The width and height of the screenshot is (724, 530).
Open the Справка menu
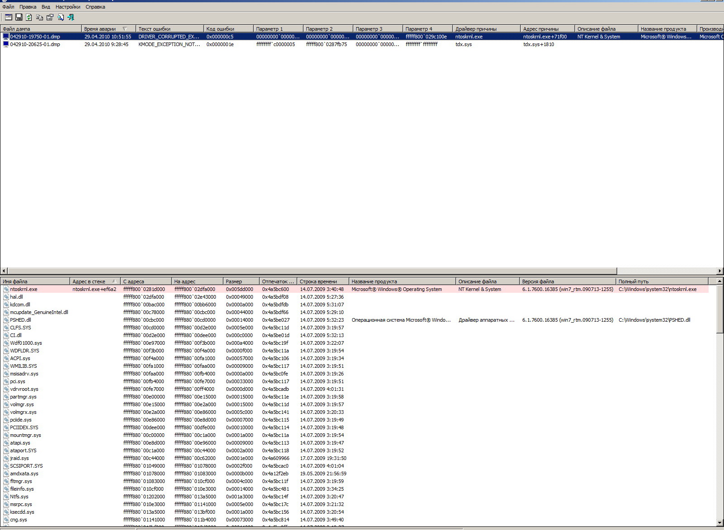(x=95, y=7)
